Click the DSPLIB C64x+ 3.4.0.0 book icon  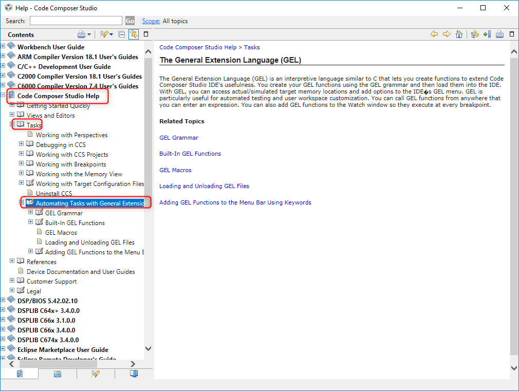click(11, 309)
